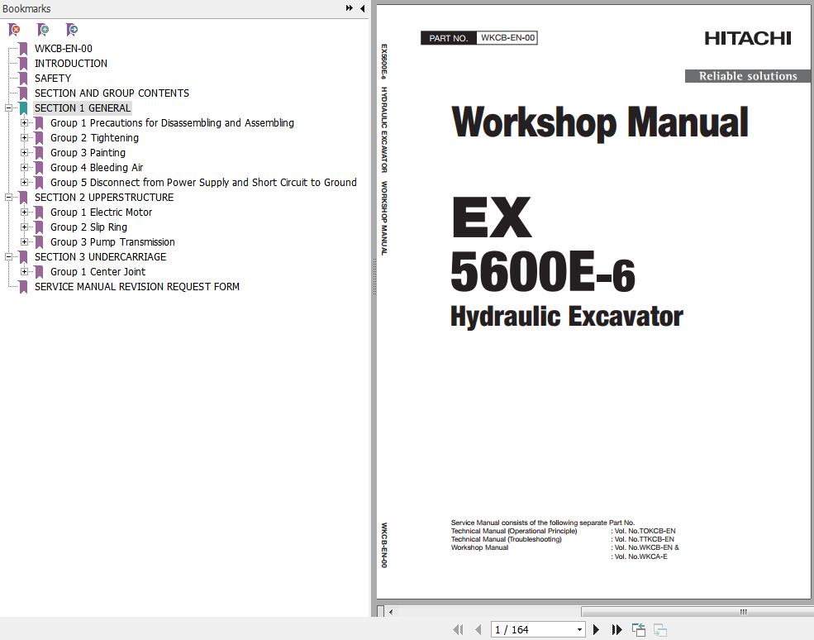The width and height of the screenshot is (814, 640).
Task: Open Group 4 Bleeding Air bookmark
Action: (x=97, y=167)
